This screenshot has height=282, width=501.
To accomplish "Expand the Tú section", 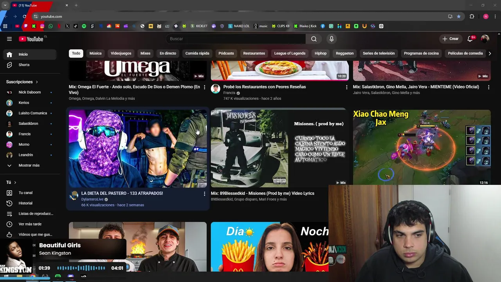I will coord(11,183).
